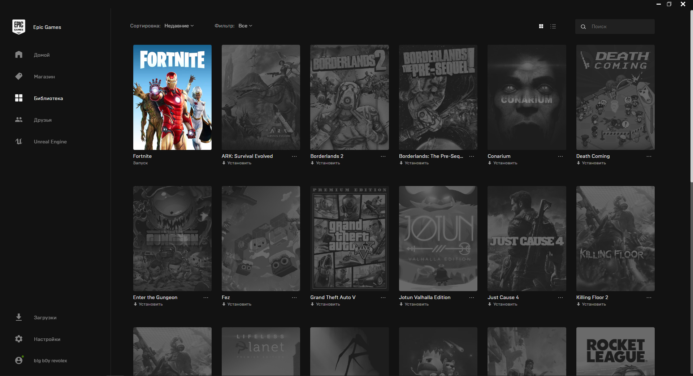Click the Enter the Gungeon cover
693x376 pixels.
[x=172, y=238]
